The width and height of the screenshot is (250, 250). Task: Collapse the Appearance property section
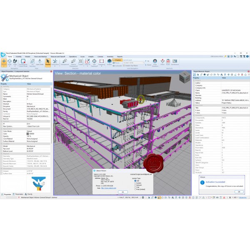(x=1, y=129)
